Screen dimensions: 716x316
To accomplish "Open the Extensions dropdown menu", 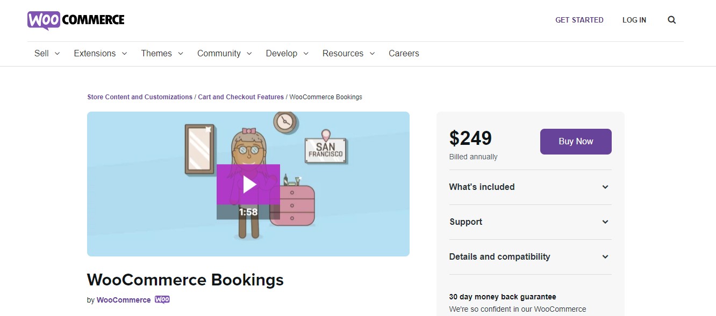I will tap(100, 54).
